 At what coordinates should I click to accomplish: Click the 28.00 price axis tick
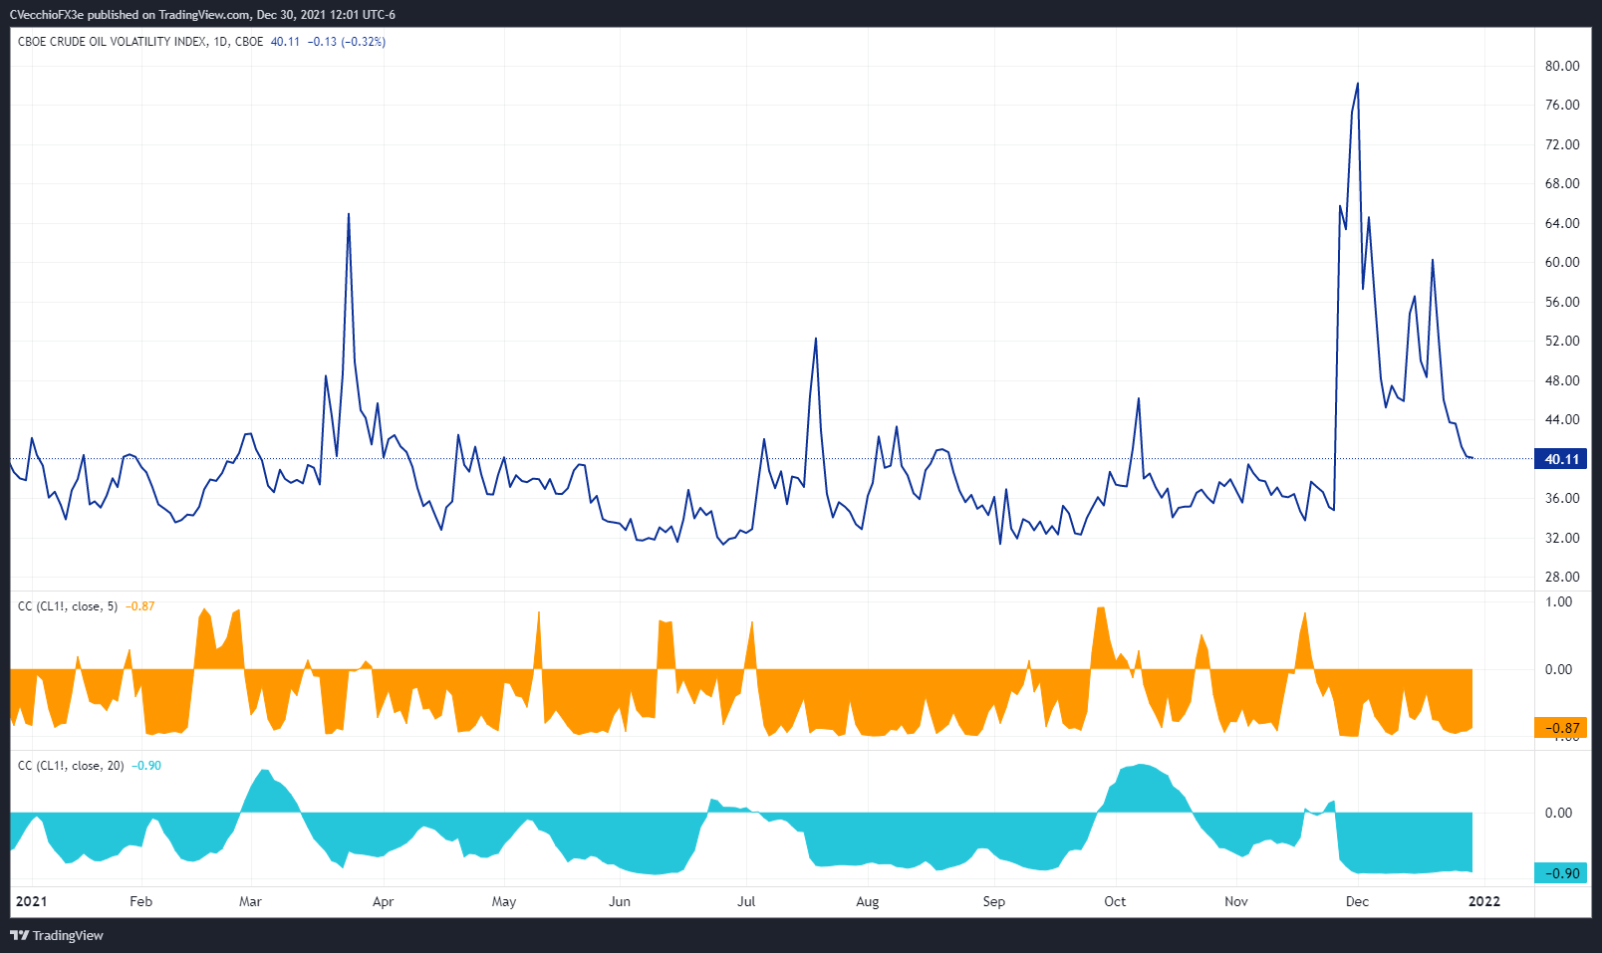click(x=1562, y=577)
